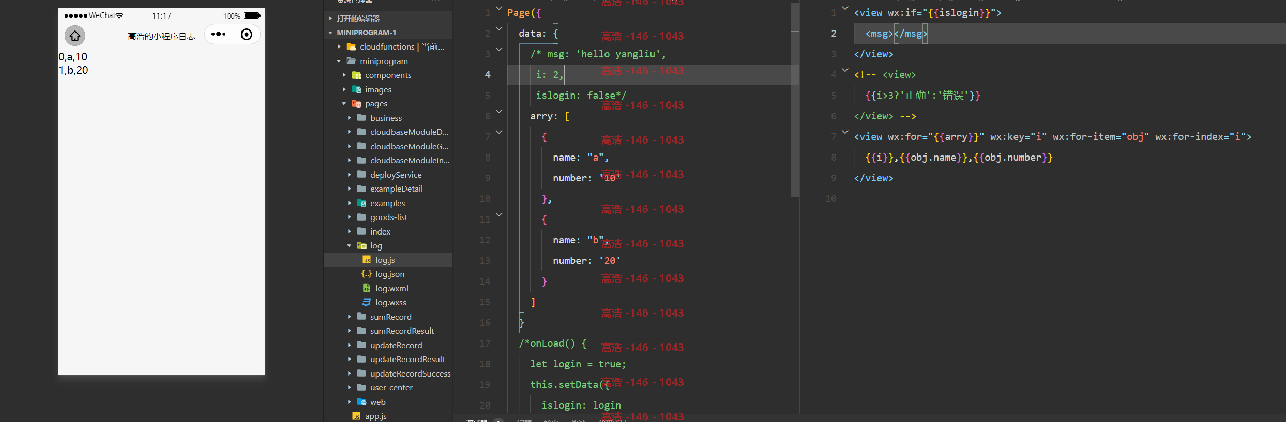Viewport: 1286px width, 422px height.
Task: Click the log.js JS file icon
Action: pyautogui.click(x=367, y=260)
